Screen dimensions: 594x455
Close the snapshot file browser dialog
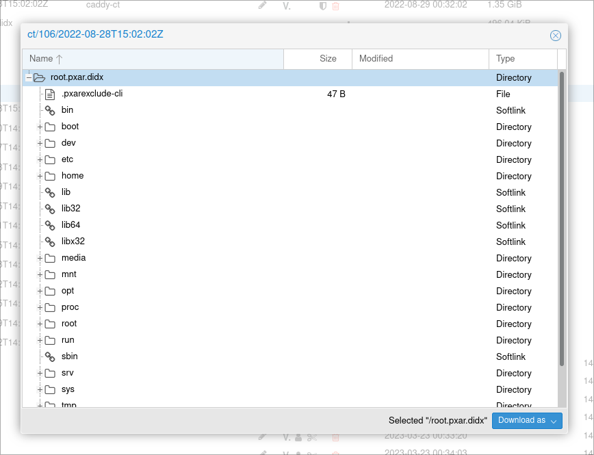(555, 36)
